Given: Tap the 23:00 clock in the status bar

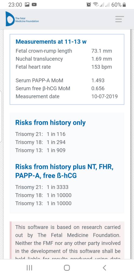Looking at the screenshot, I should click(15, 5).
